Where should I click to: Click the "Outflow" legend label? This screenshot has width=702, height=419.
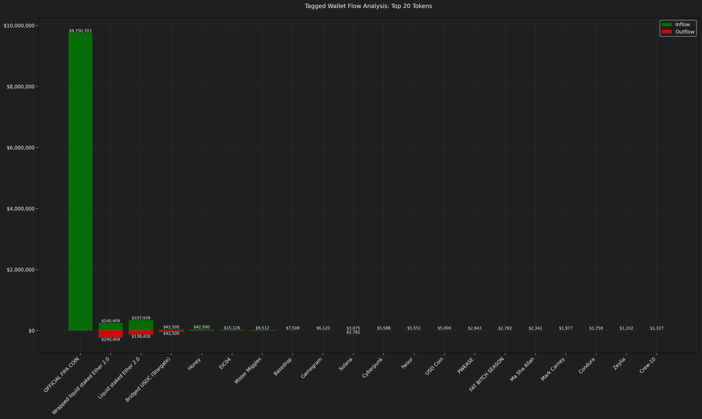(684, 32)
